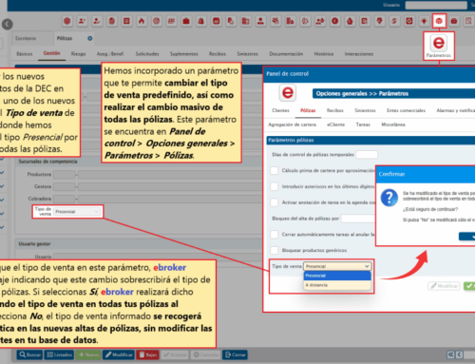The image size is (475, 364).
Task: Go to first record with double-arrow icon
Action: click(x=450, y=354)
